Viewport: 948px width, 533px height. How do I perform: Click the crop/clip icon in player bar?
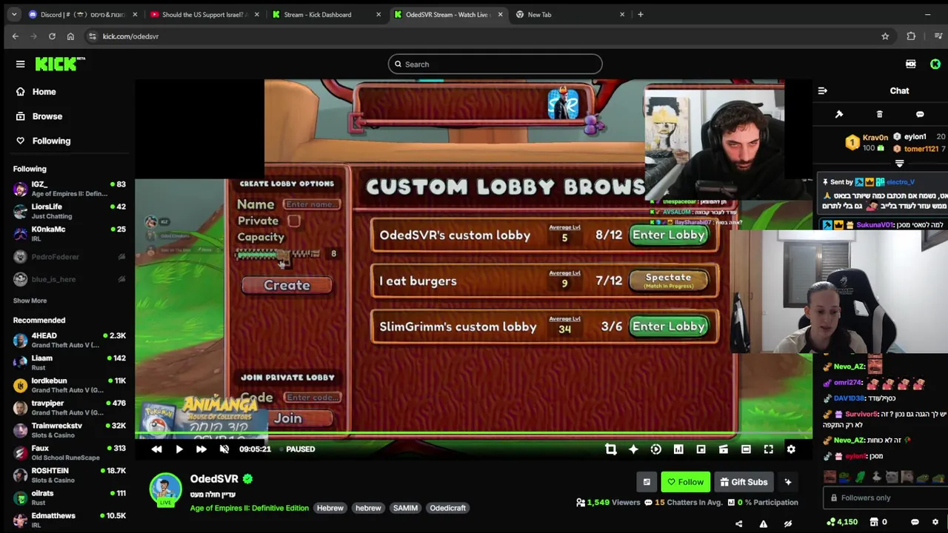click(x=610, y=449)
